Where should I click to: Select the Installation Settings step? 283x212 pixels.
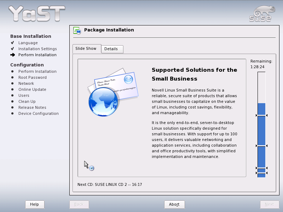point(37,49)
